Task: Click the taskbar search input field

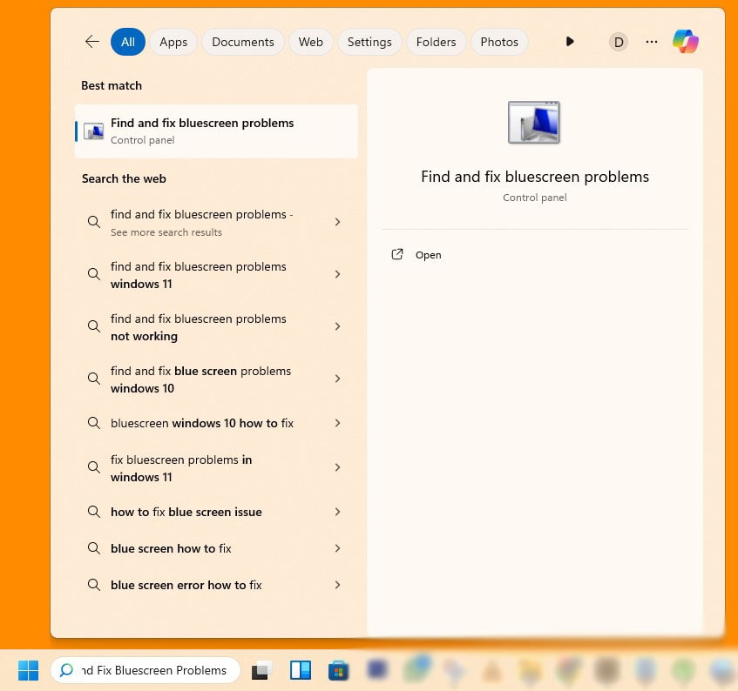Action: pos(153,670)
